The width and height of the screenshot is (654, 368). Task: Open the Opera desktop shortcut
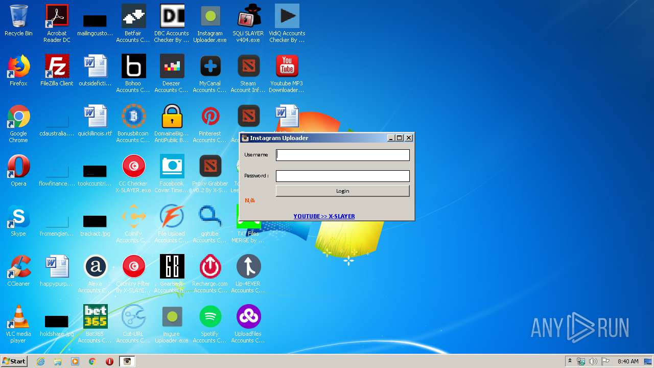tap(18, 171)
